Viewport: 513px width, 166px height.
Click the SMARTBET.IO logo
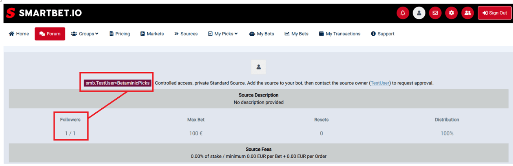point(44,13)
